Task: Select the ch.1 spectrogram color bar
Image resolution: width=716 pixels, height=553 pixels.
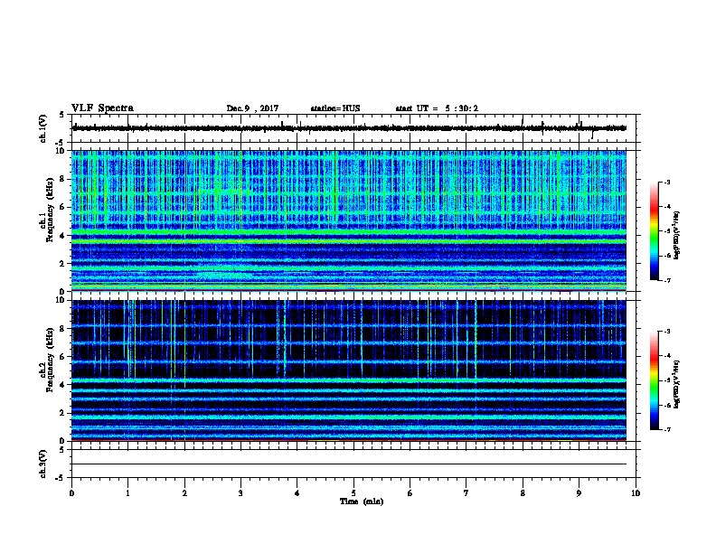Action: point(654,231)
